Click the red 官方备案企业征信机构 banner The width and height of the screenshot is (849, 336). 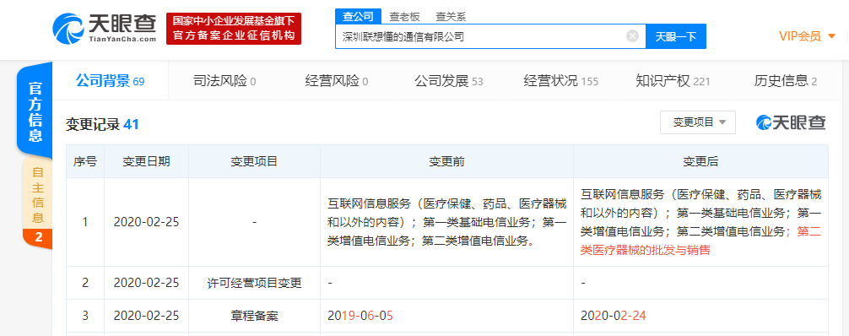pos(234,29)
